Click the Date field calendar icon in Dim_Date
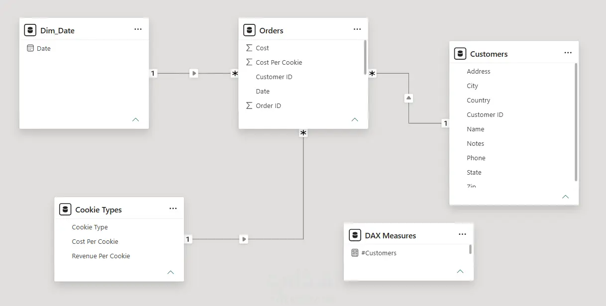 tap(30, 48)
